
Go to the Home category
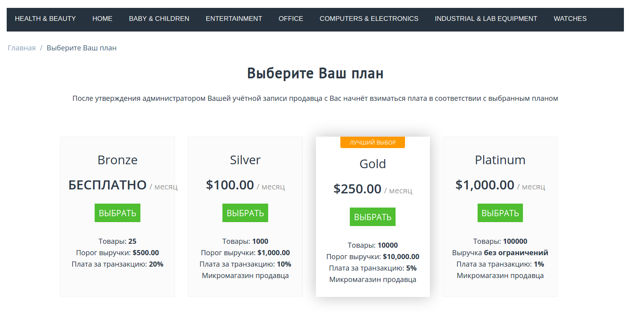coord(102,19)
